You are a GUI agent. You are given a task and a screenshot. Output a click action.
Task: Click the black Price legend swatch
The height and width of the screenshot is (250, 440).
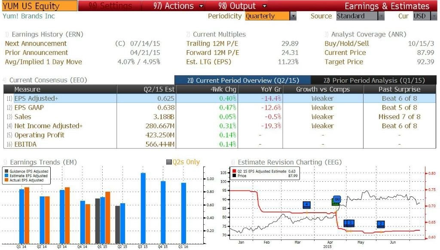(234, 175)
